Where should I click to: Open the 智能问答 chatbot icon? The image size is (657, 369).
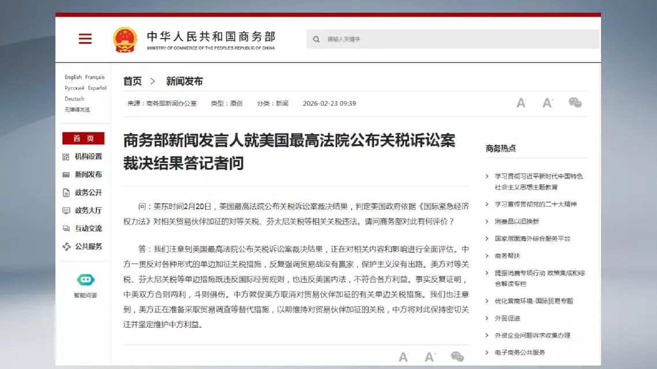coord(85,280)
